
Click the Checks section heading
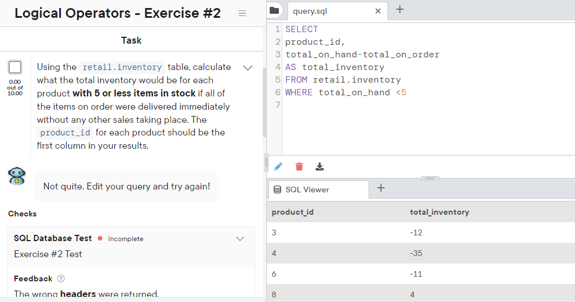(x=22, y=214)
